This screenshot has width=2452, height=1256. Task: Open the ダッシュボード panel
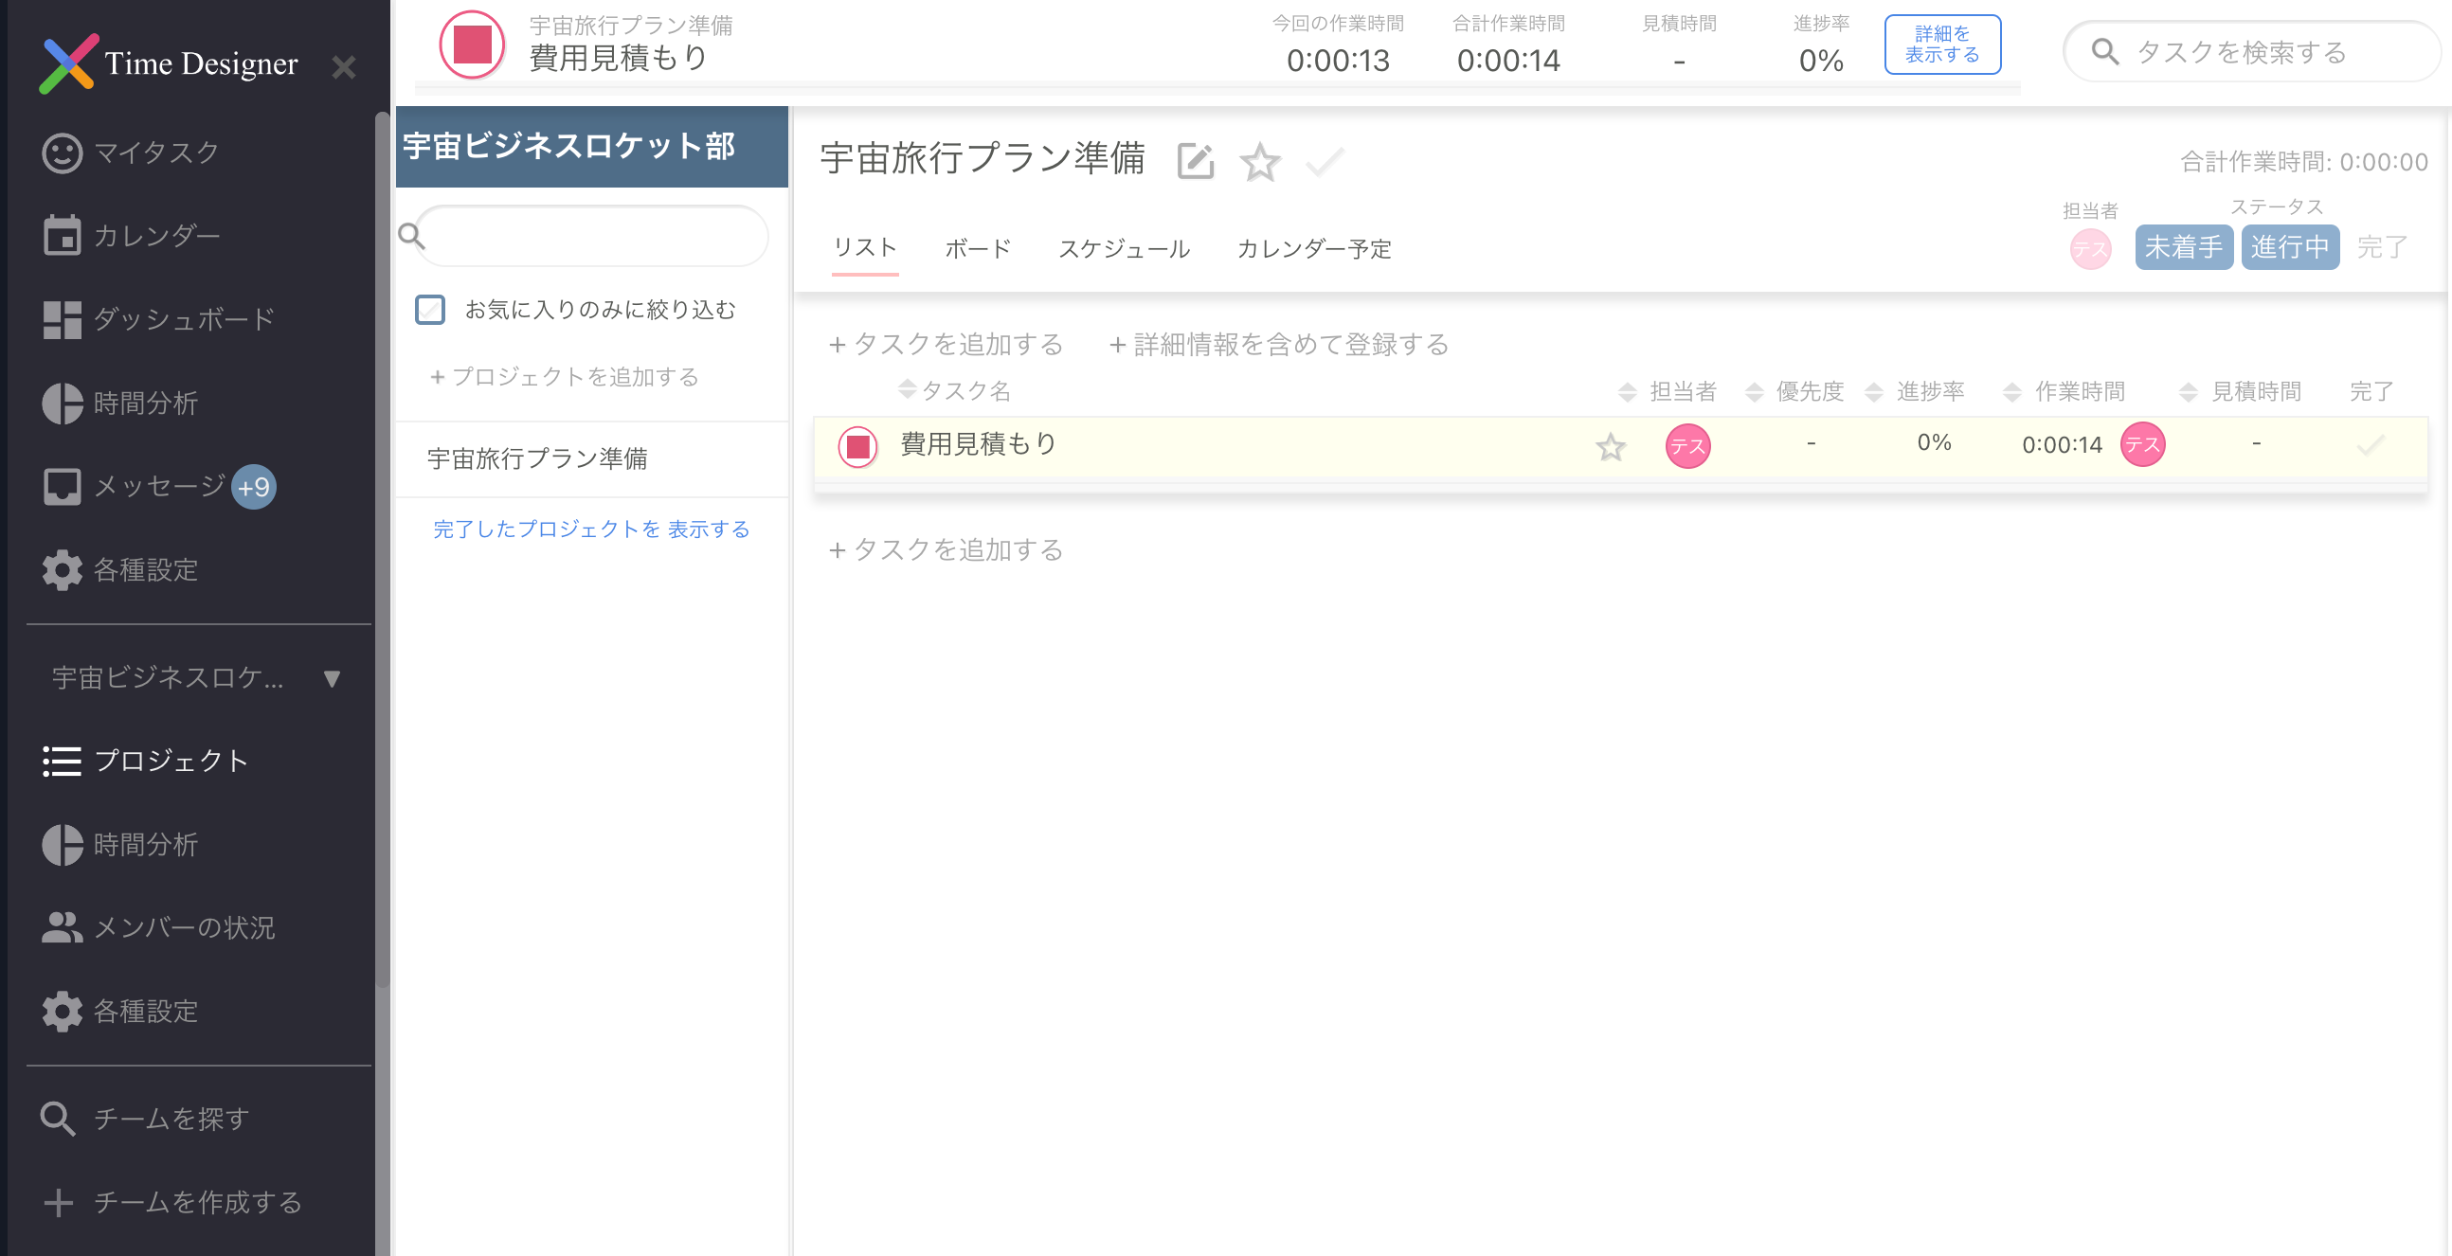click(182, 319)
